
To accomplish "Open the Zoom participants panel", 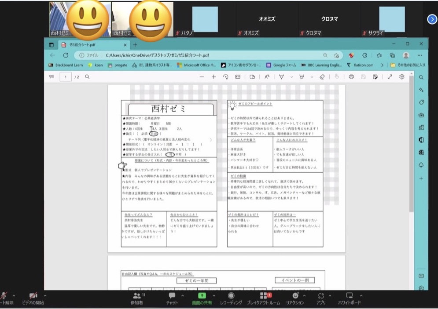I will (x=137, y=298).
